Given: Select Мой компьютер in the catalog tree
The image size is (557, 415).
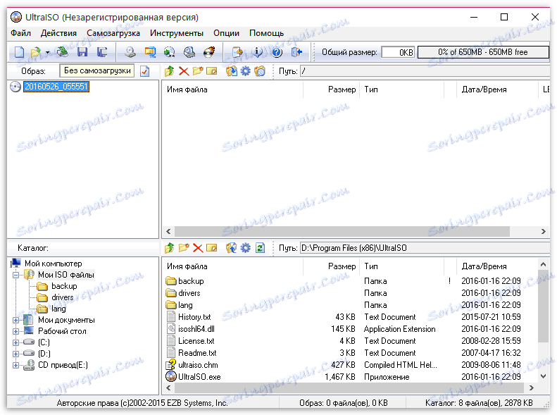Looking at the screenshot, I should (54, 264).
